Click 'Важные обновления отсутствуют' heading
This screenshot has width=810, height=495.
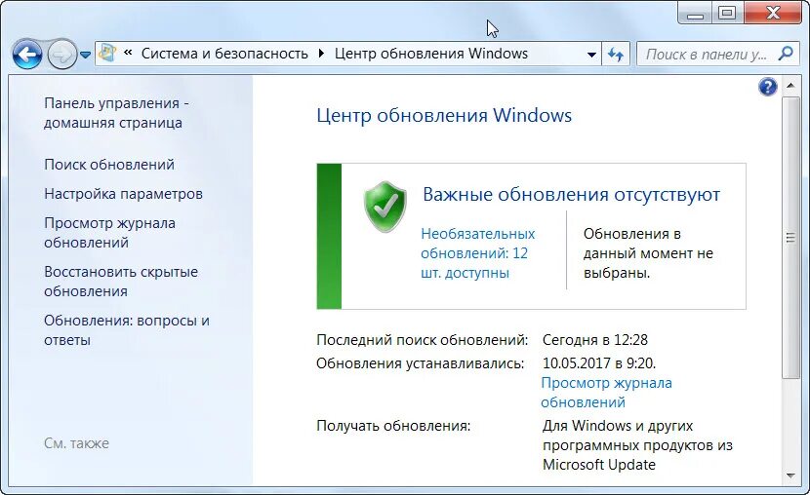[x=571, y=194]
